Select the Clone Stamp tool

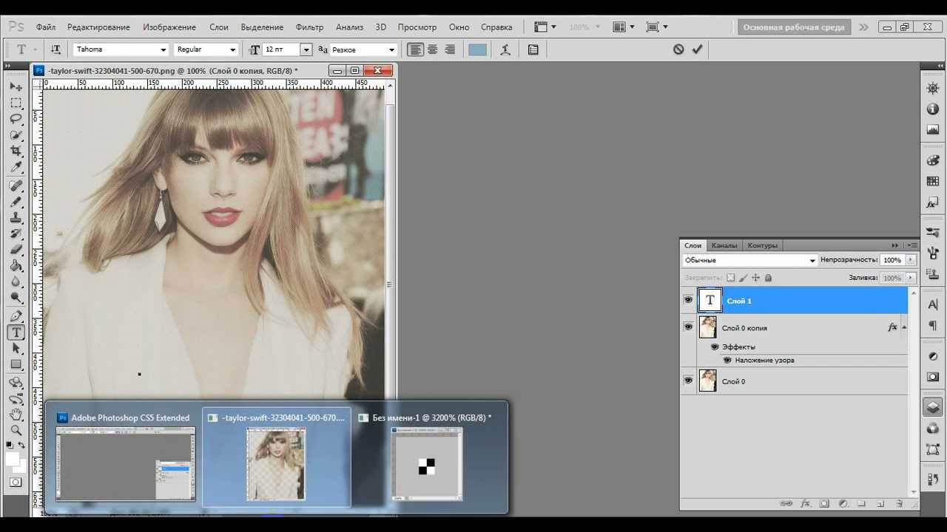click(x=16, y=218)
